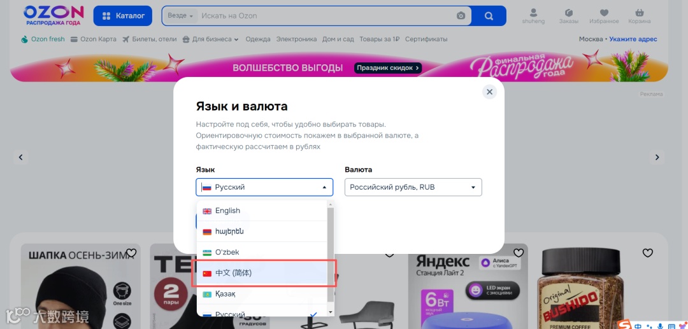Screen dimensions: 688x329
Task: Click the camera image search icon
Action: (461, 16)
